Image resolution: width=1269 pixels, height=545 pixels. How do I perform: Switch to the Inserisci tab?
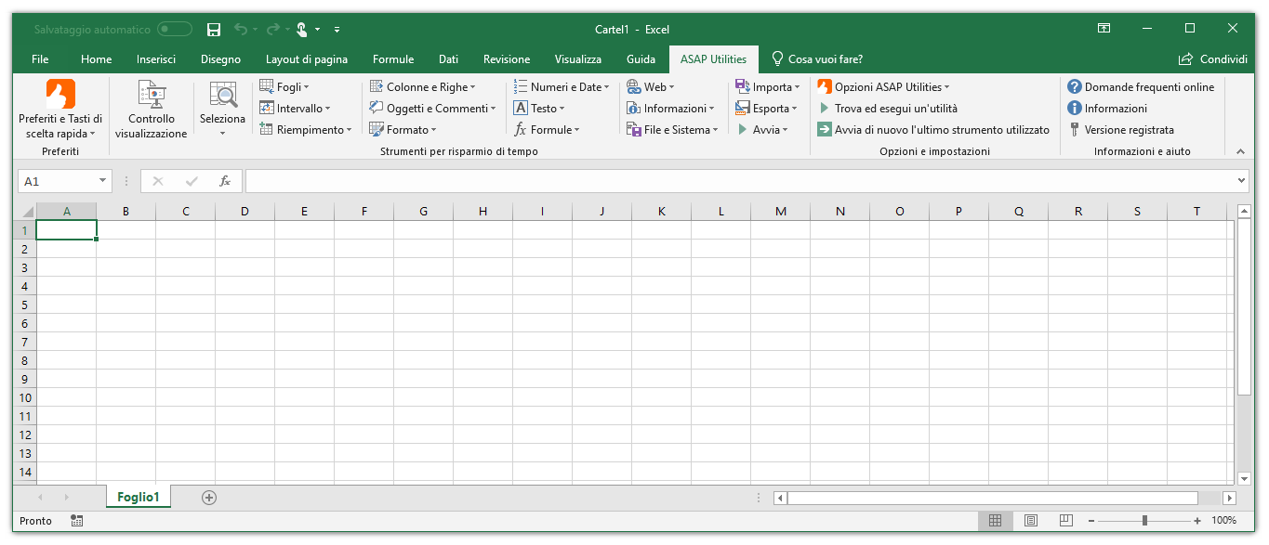pos(156,59)
